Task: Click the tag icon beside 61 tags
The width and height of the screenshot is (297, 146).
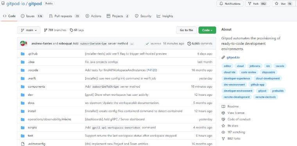Action: coord(72,30)
